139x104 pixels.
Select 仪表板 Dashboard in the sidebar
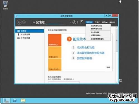(30, 31)
